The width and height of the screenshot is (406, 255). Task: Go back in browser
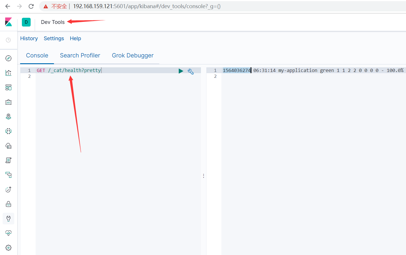click(8, 6)
